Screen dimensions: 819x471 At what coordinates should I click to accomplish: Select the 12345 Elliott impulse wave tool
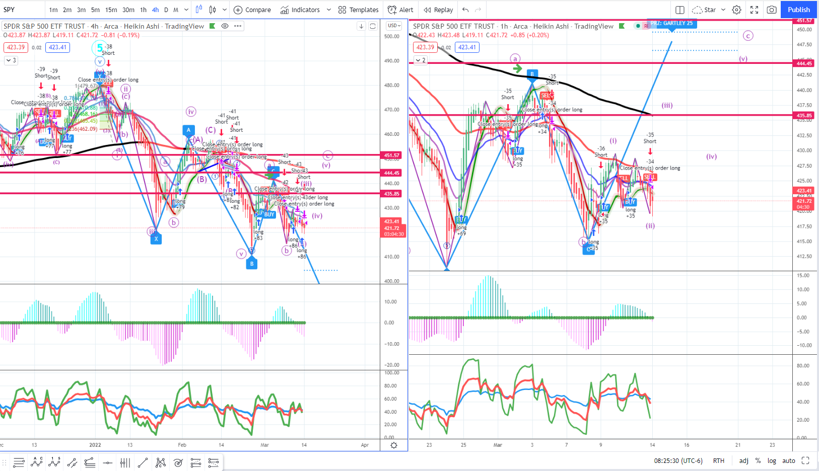pos(54,462)
